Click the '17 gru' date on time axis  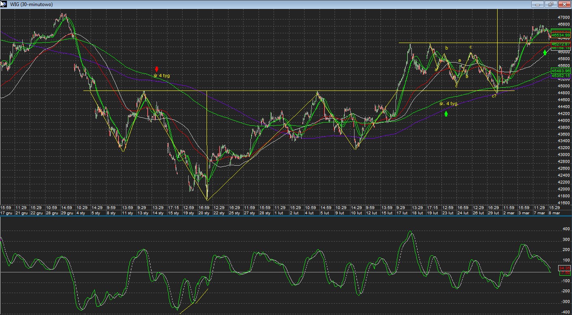coord(6,213)
